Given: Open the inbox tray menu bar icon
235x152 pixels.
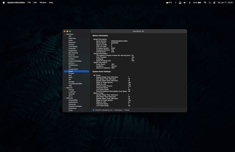Looking at the screenshot, I should (180, 3).
